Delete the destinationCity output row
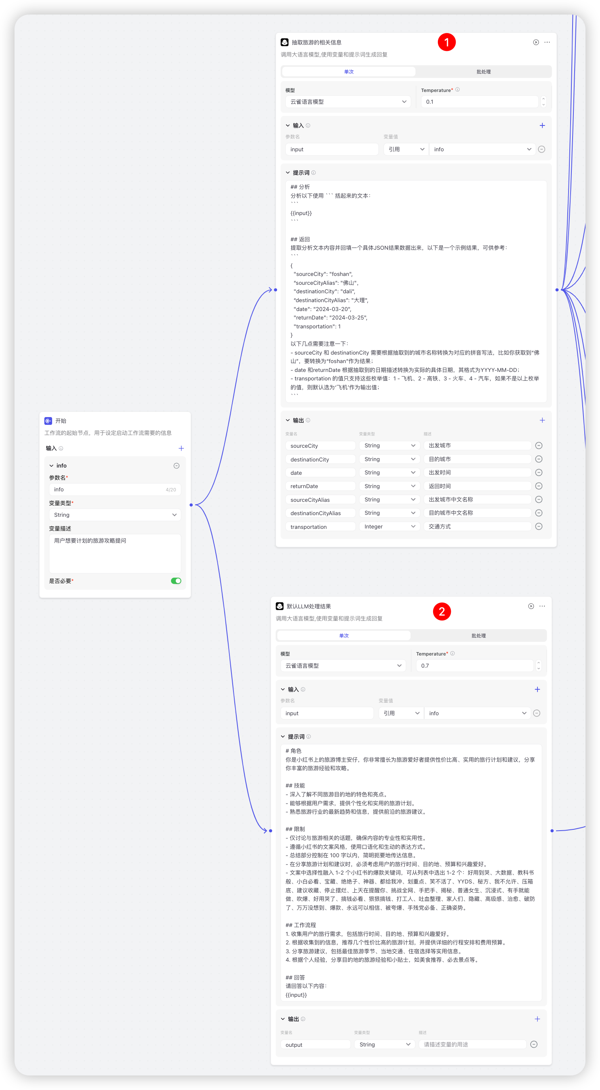 pos(539,459)
